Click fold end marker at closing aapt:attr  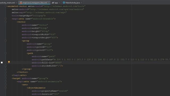tap(6, 75)
